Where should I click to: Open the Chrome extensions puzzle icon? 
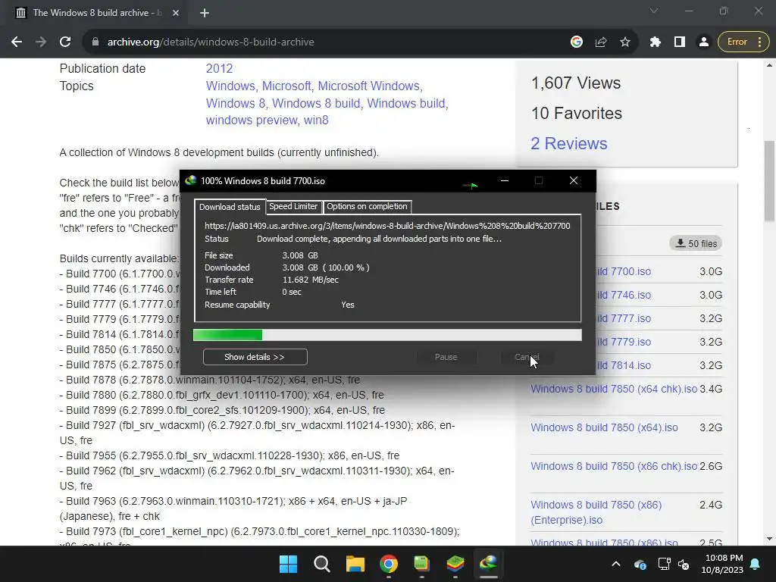(656, 42)
